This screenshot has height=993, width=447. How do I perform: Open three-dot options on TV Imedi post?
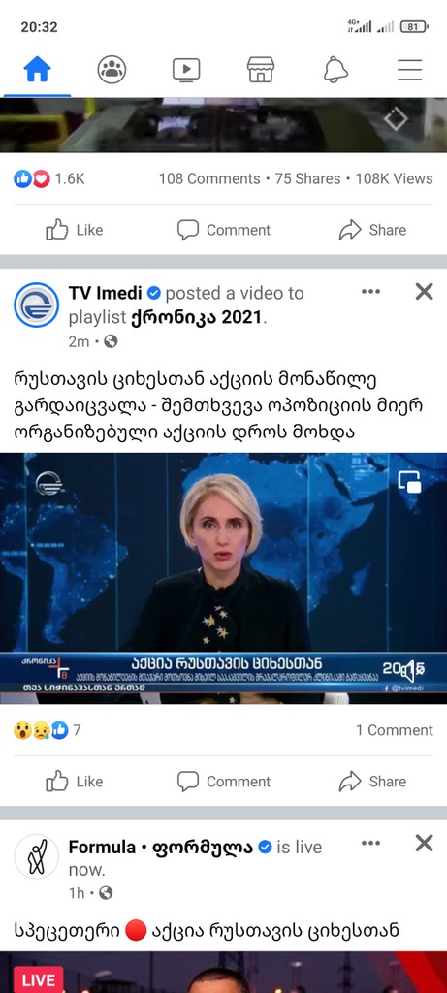coord(370,291)
